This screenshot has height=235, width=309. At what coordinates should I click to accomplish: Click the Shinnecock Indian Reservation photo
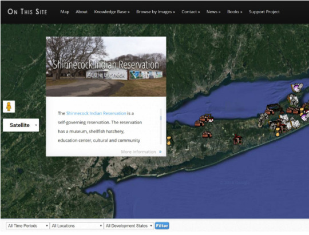point(106,66)
